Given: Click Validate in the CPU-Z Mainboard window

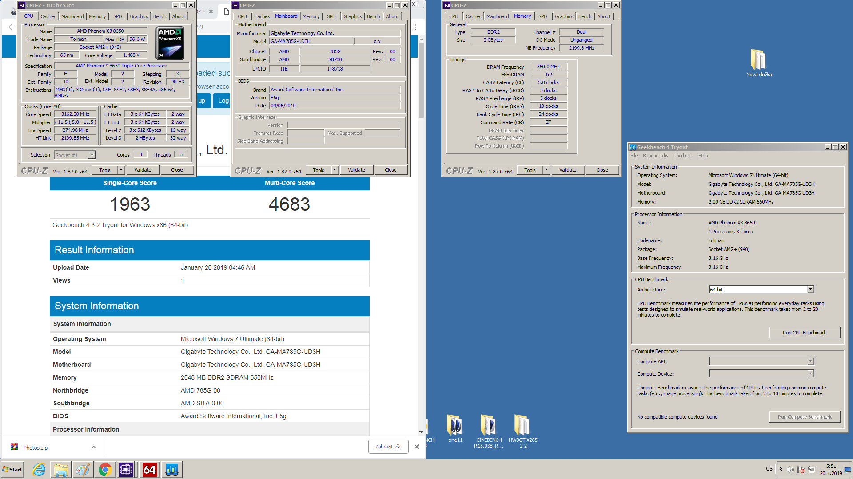Looking at the screenshot, I should click(356, 170).
